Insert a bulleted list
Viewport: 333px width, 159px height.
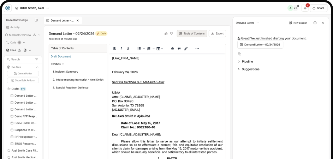(x=139, y=49)
